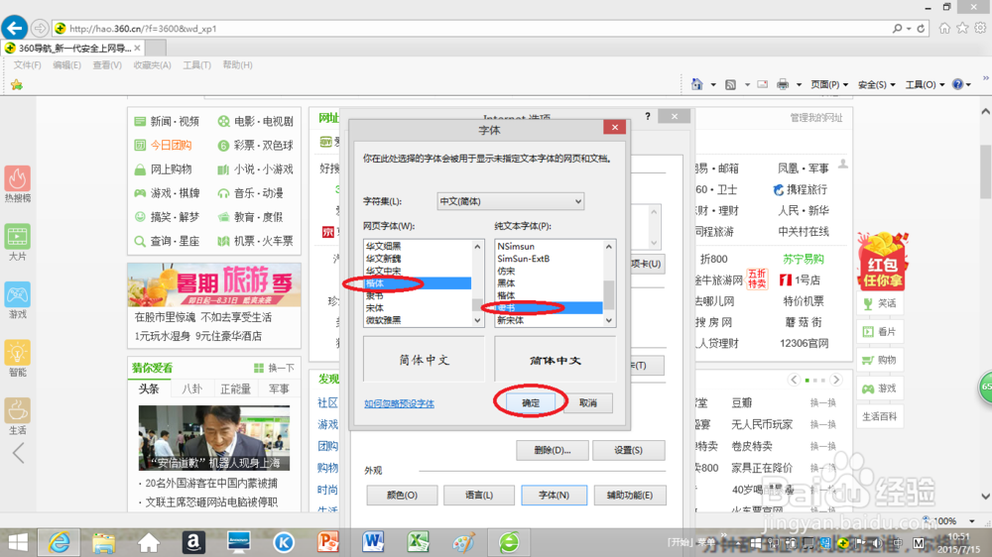Open the 编辑(E) menu
Image resolution: width=992 pixels, height=557 pixels.
point(66,65)
